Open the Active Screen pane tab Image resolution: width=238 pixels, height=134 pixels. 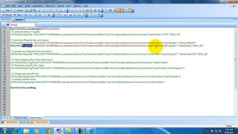point(39,122)
